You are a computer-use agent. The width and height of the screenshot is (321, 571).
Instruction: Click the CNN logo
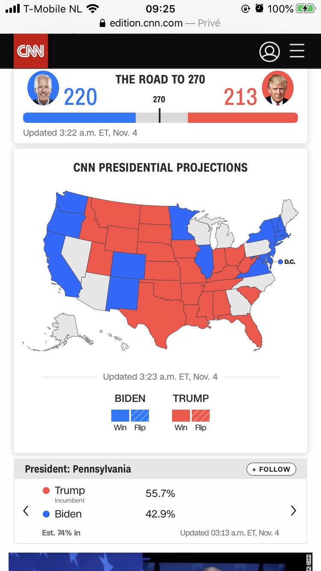30,51
